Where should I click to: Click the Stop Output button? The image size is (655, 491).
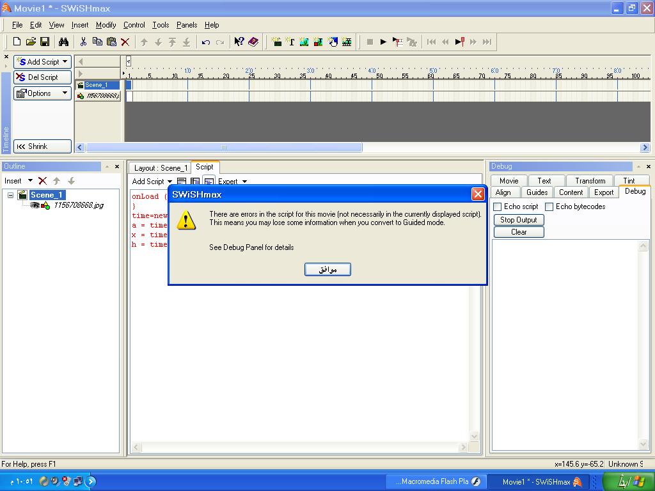(x=518, y=220)
